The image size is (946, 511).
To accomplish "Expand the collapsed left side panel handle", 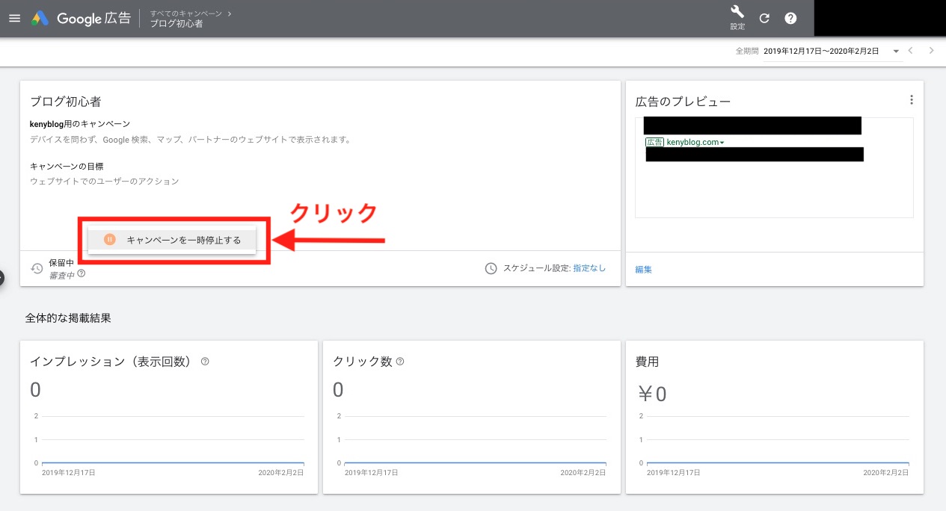I will click(2, 277).
